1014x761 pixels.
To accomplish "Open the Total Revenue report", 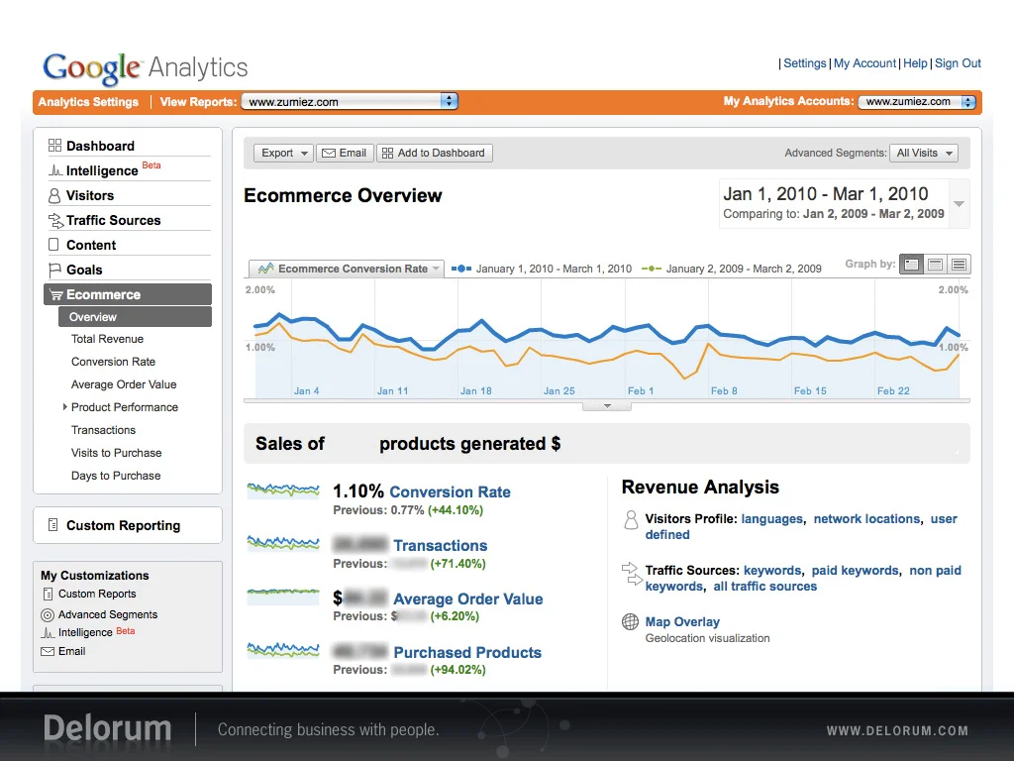I will pos(107,339).
